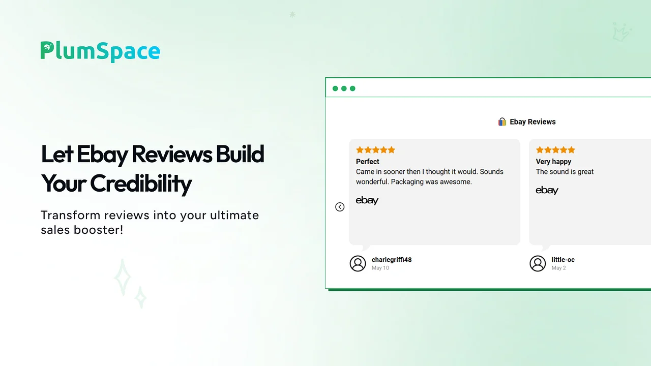The image size is (651, 366).
Task: Click the large sparkle decoration icon
Action: [x=122, y=277]
